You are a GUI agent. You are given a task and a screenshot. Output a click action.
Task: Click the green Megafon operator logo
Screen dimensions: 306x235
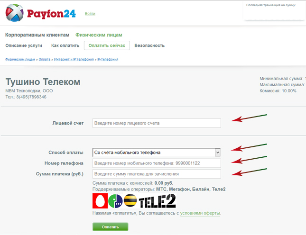[115, 201]
